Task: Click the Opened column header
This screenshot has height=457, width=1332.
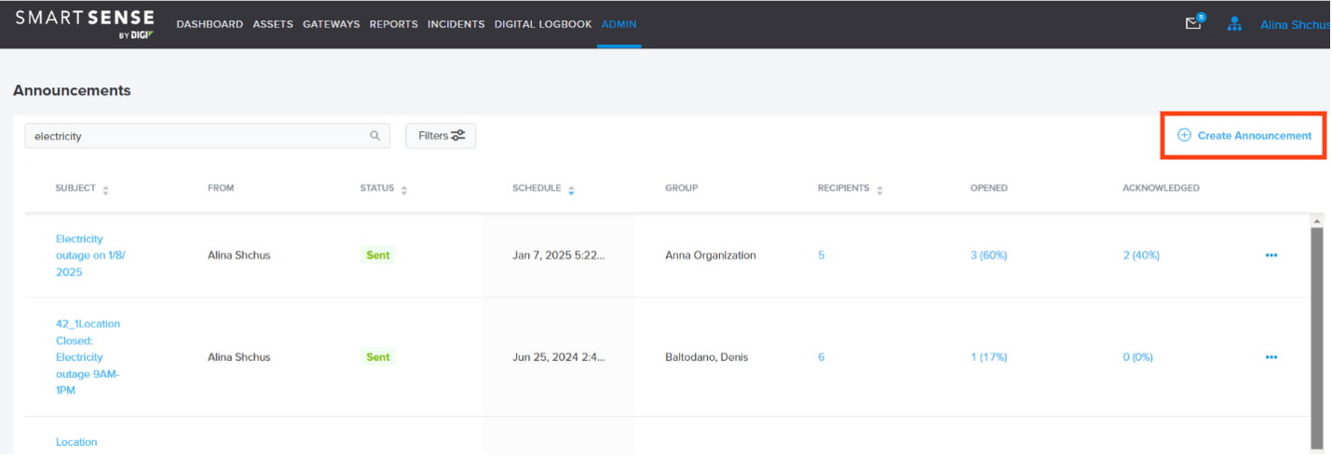Action: (x=988, y=188)
